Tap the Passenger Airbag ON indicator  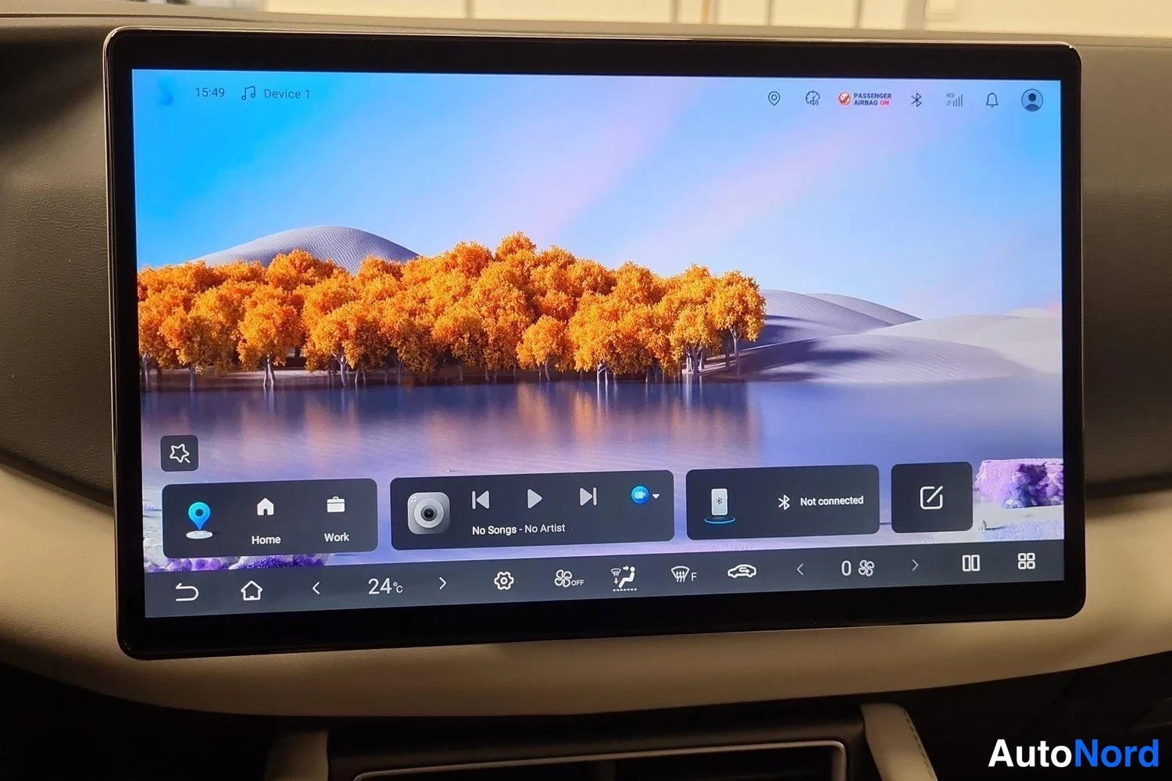(x=865, y=99)
